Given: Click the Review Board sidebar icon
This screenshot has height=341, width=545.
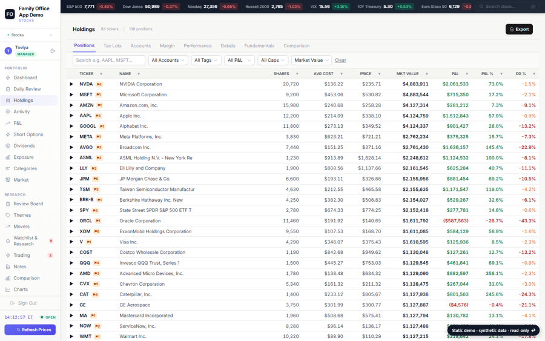Looking at the screenshot, I should tap(8, 204).
